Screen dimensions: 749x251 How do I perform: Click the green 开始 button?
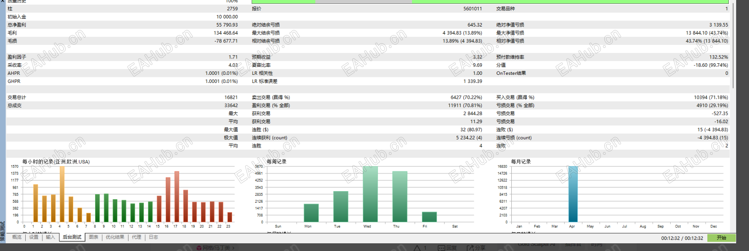[722, 238]
